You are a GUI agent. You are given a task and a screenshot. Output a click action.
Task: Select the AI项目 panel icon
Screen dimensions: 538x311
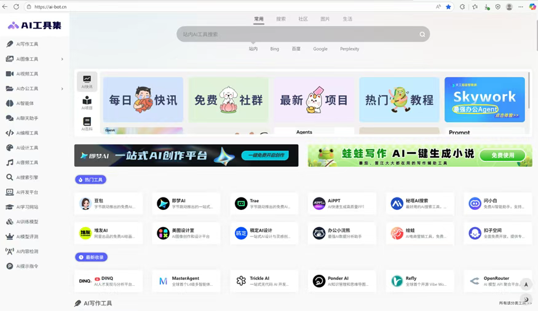(x=87, y=102)
